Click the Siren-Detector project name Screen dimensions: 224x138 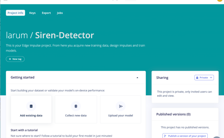coord(65,36)
